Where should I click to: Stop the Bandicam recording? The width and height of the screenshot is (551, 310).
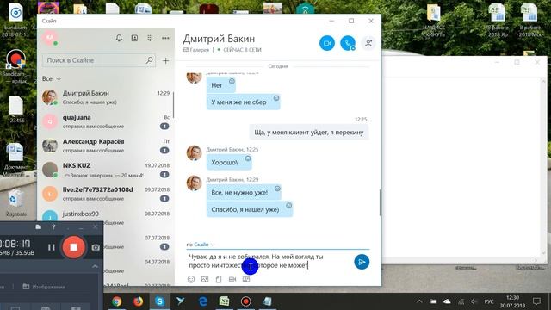(x=73, y=247)
